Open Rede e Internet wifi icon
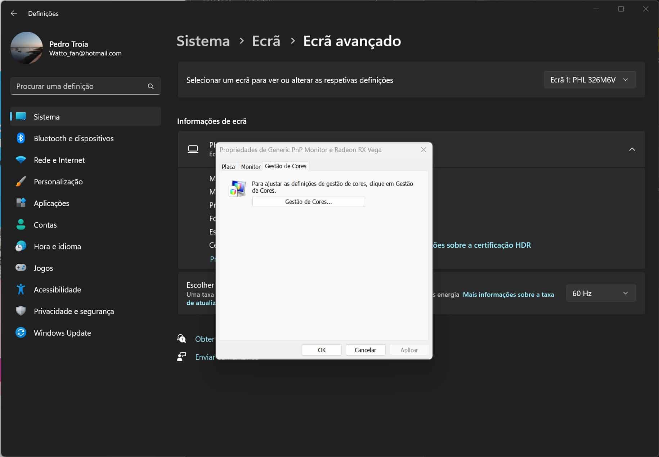This screenshot has width=659, height=457. coord(21,160)
